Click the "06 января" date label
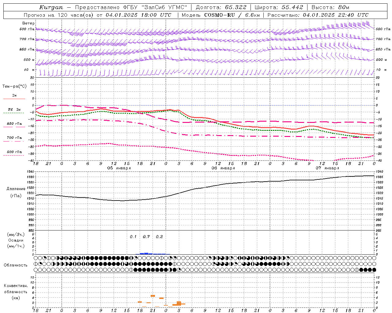The image size is (392, 313). (x=223, y=168)
